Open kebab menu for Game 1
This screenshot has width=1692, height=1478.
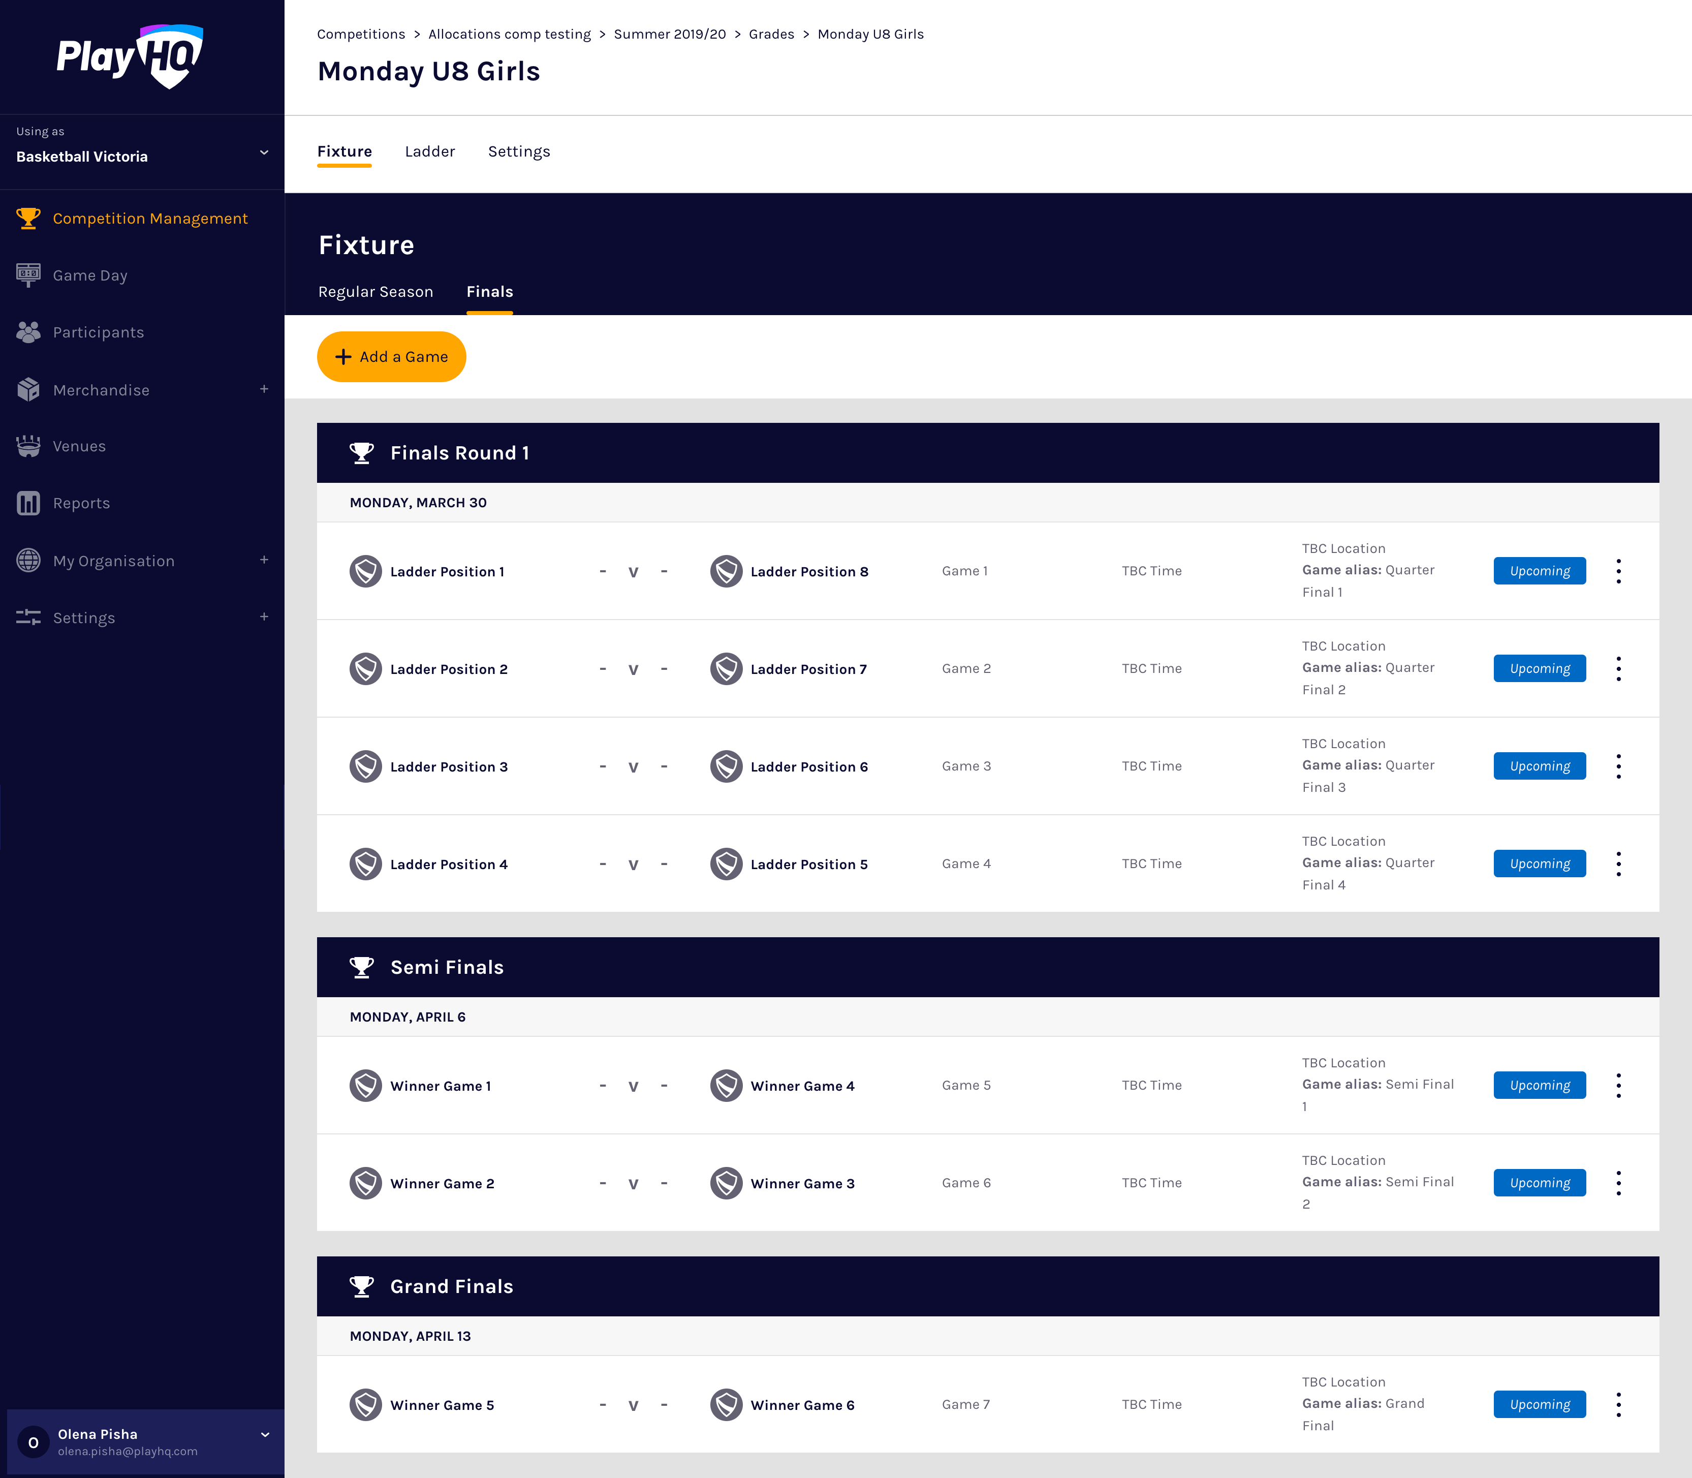[x=1618, y=571]
